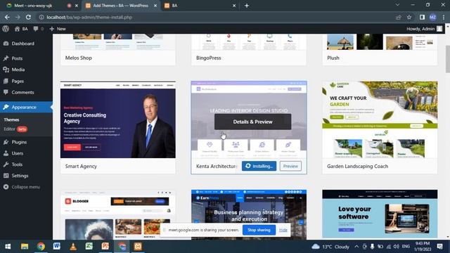The height and width of the screenshot is (253, 450).
Task: Open Windows Start menu
Action: pos(8,247)
